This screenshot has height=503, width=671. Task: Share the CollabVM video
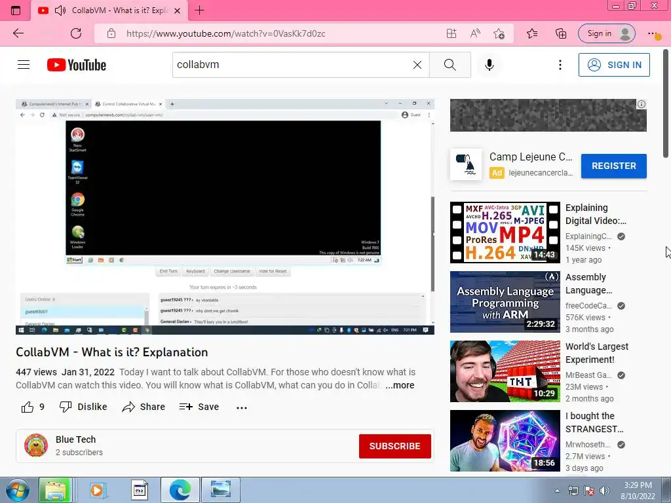point(144,407)
